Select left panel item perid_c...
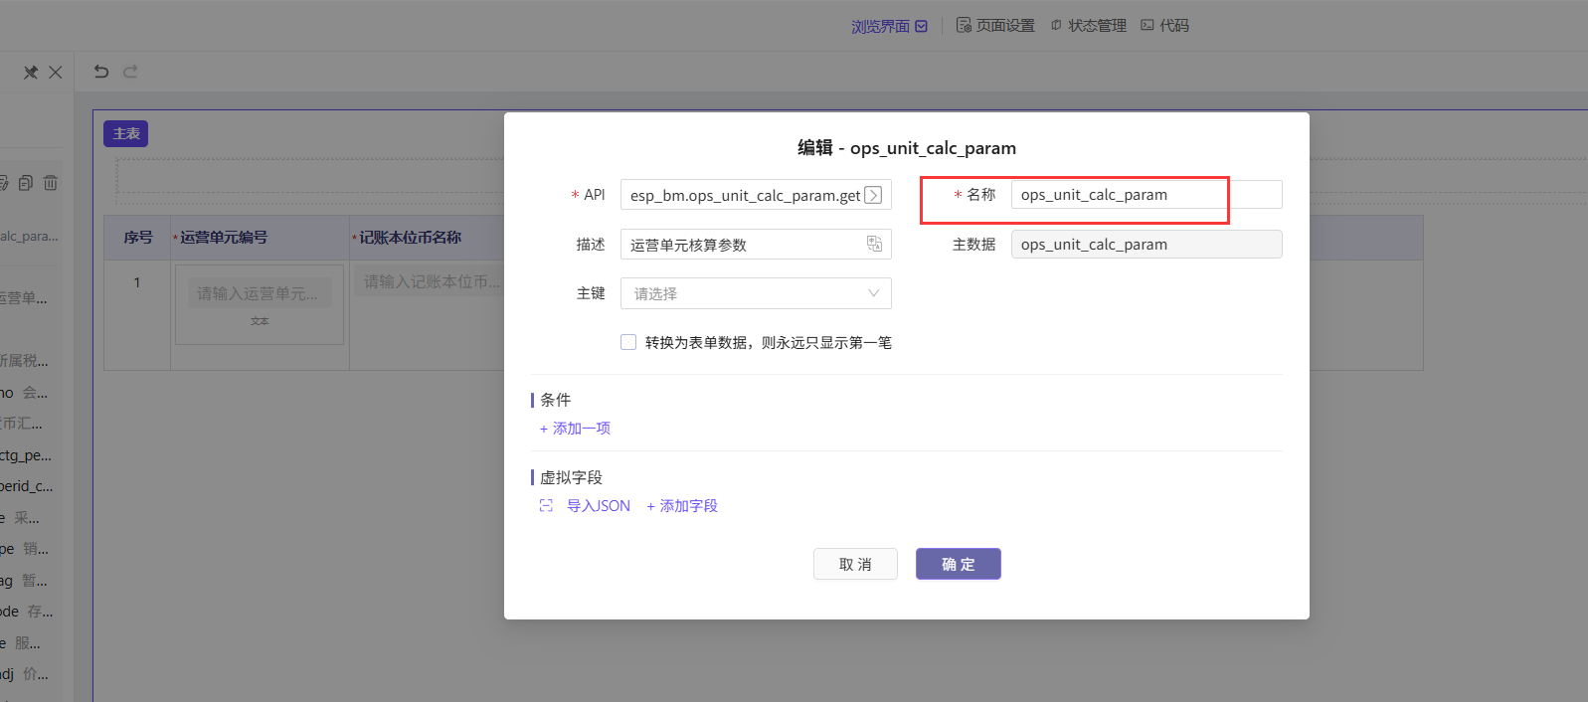 pos(27,486)
